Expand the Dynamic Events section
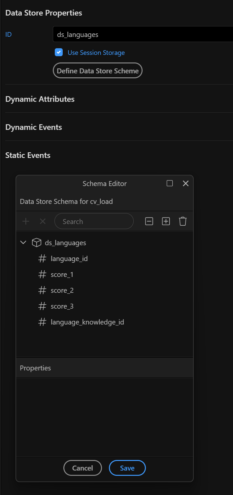This screenshot has width=233, height=495. coord(34,127)
